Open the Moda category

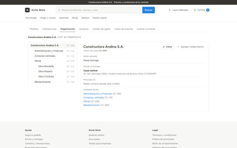tap(75, 18)
